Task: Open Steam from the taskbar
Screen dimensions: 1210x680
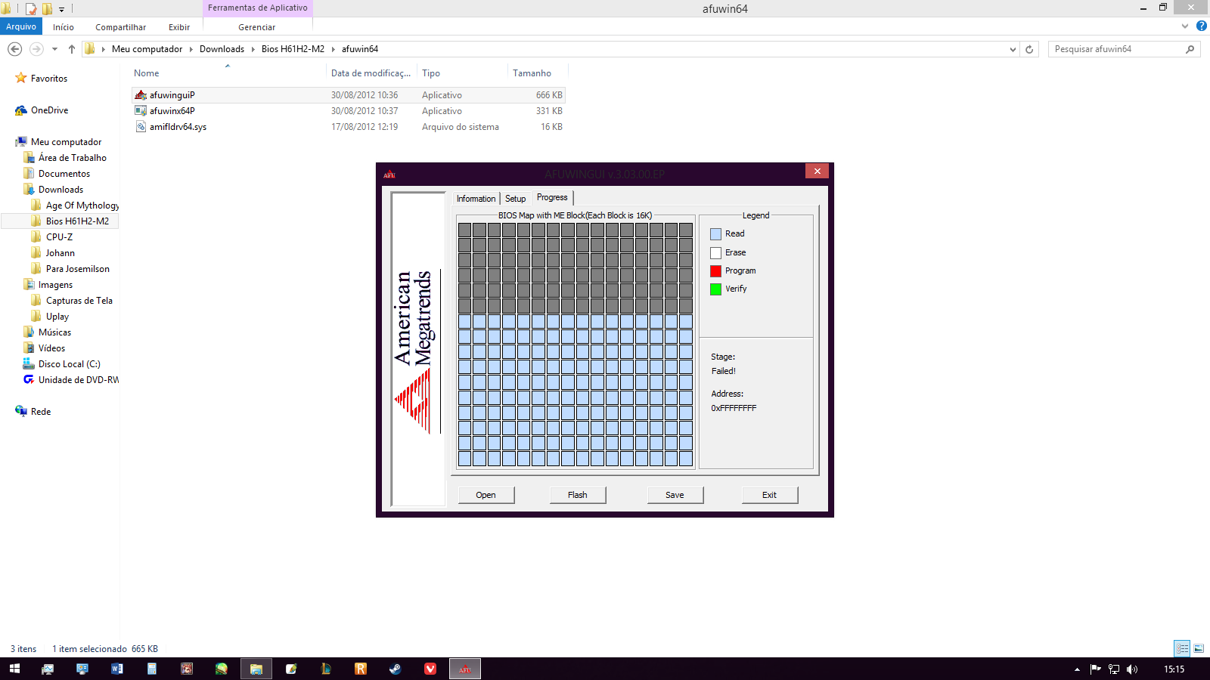Action: click(x=396, y=669)
